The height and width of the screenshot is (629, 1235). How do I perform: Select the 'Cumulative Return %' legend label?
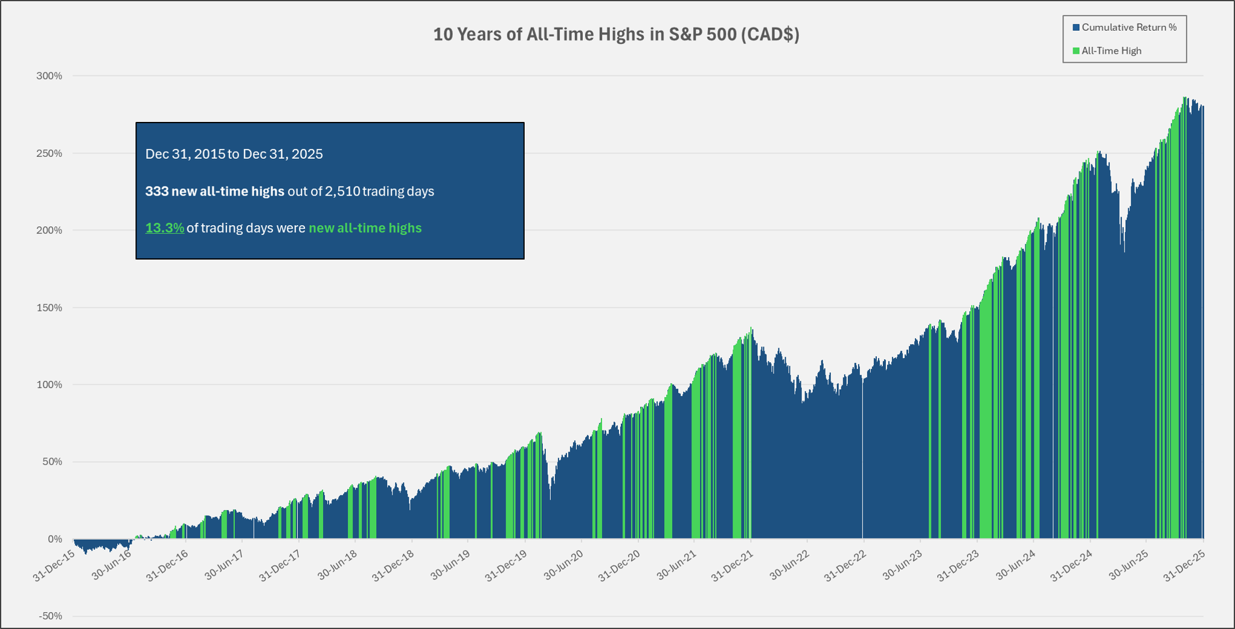click(x=1129, y=27)
